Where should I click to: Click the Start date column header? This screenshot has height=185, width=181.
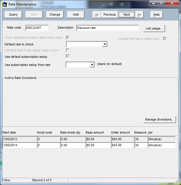pos(9,132)
